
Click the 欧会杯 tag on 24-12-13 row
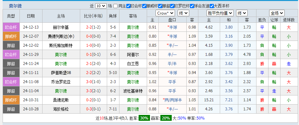click(x=11, y=28)
